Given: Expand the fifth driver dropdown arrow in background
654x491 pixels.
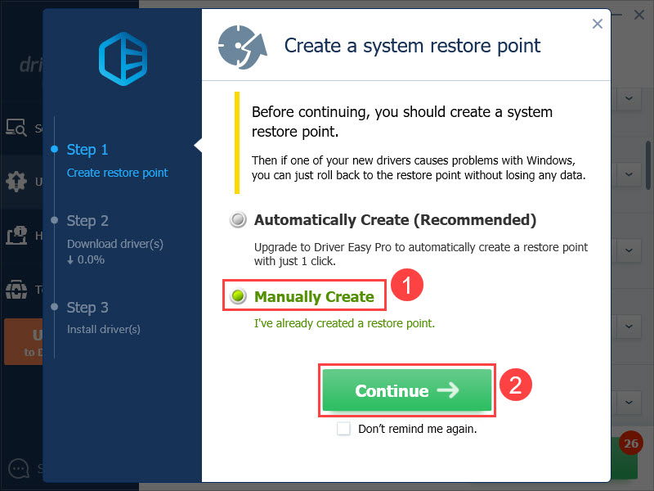Looking at the screenshot, I should [629, 402].
